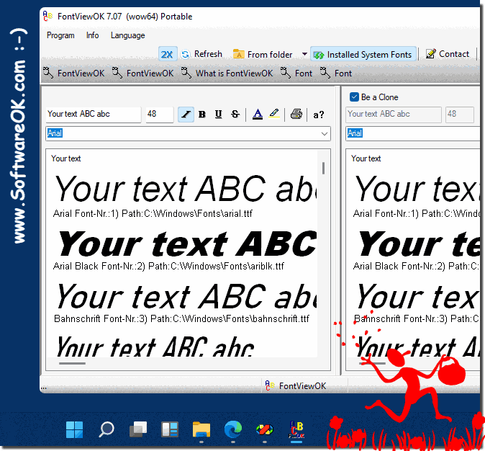Expand the From folder dropdown arrow
Screen dimensions: 485x451
tap(304, 54)
